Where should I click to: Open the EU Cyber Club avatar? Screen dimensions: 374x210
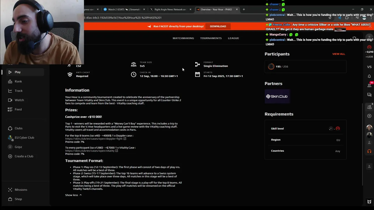pos(10,138)
